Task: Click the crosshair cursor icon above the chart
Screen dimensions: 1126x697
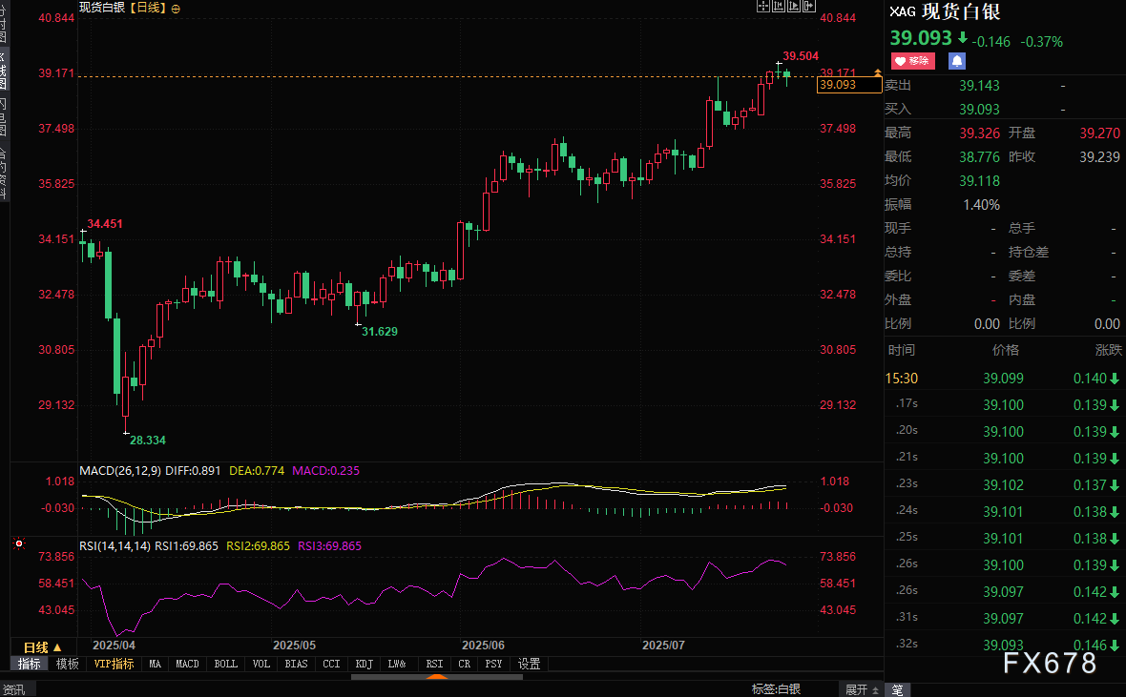Action: coord(762,7)
